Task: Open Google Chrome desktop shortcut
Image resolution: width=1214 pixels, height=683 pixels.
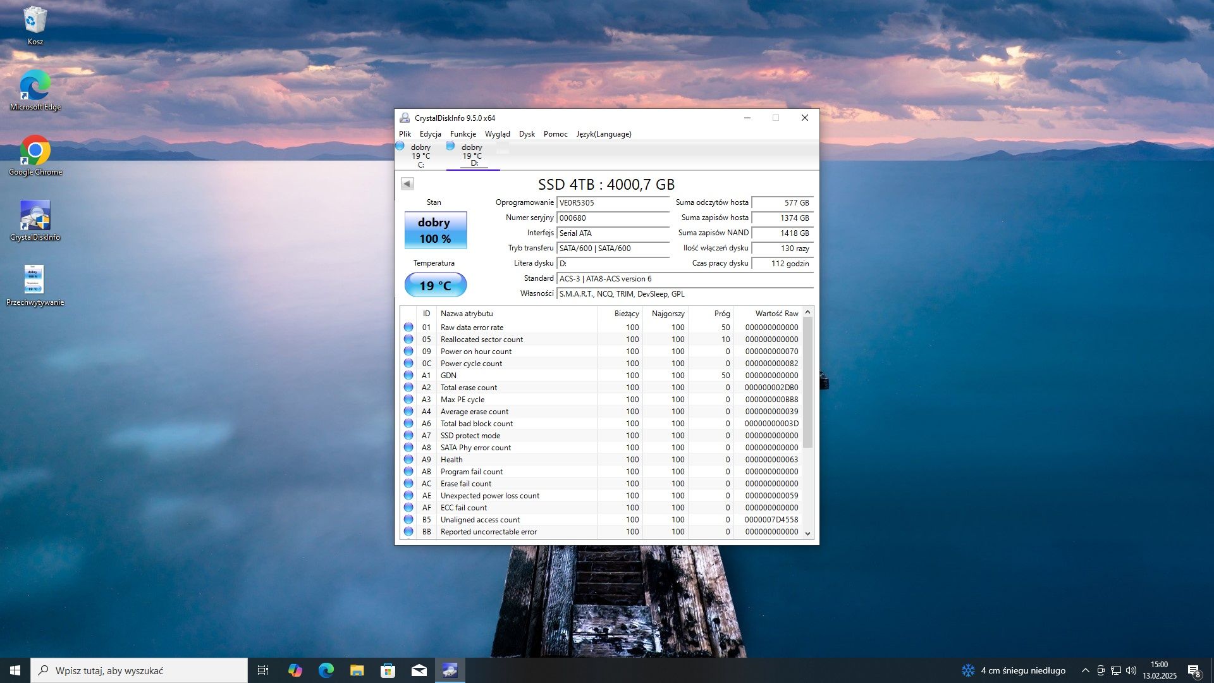Action: click(x=35, y=155)
